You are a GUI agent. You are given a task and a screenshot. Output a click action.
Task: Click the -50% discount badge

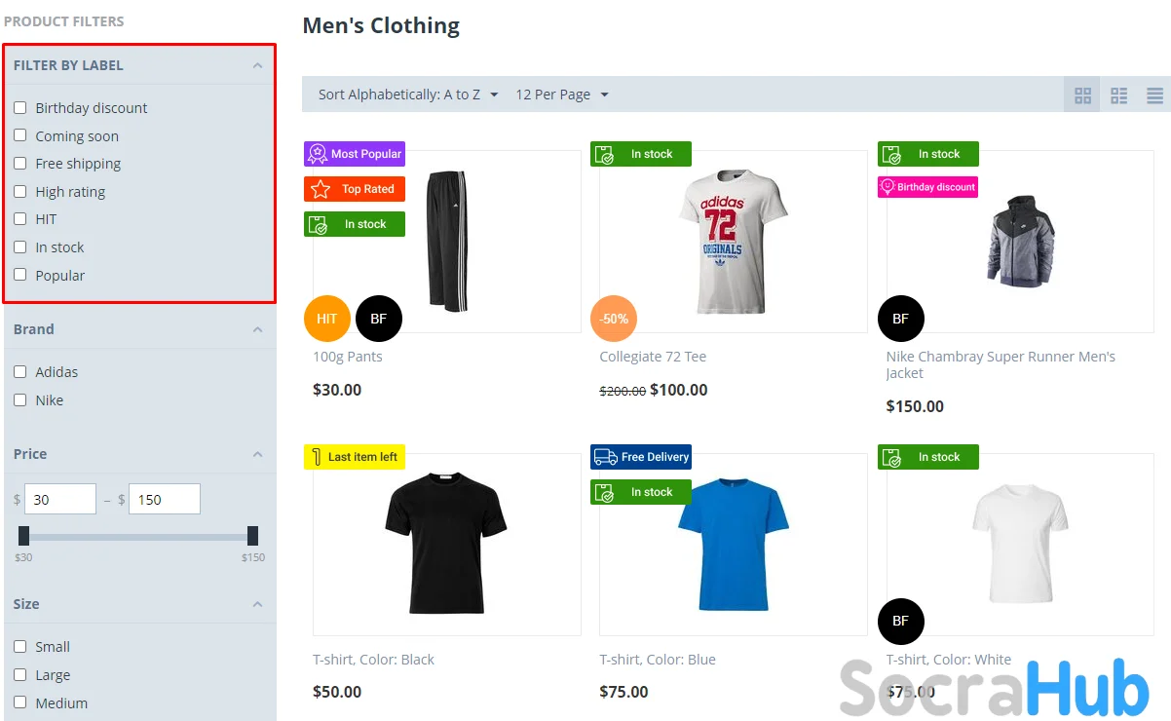click(x=614, y=319)
